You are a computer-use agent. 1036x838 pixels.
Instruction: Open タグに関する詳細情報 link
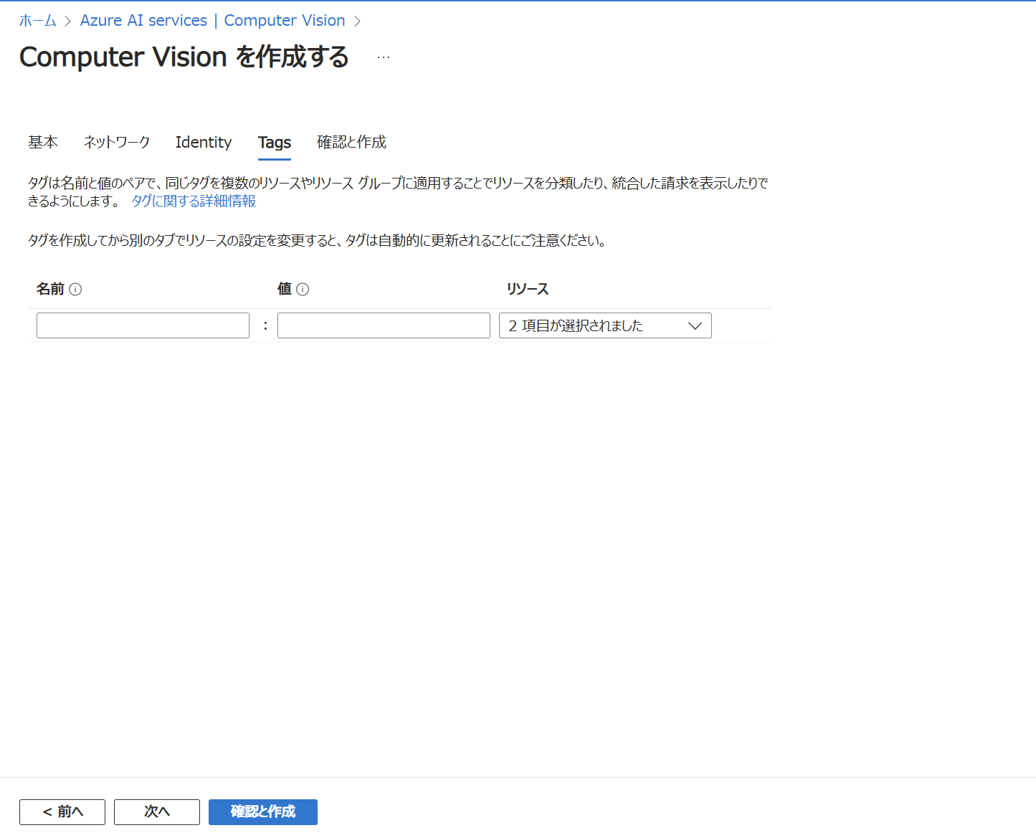(x=194, y=201)
